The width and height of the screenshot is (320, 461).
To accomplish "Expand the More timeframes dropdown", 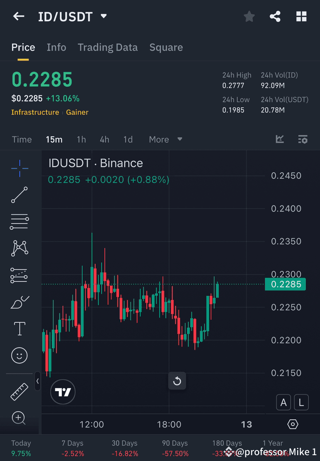I will [x=165, y=139].
